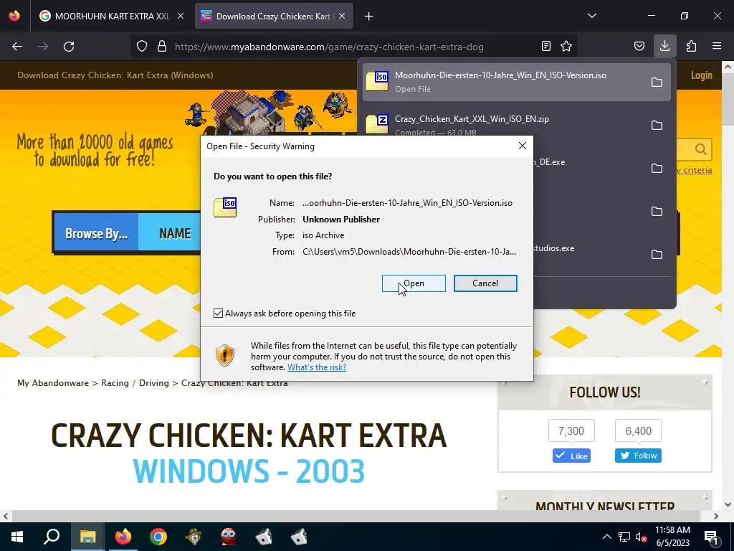734x551 pixels.
Task: Open the Extensions puzzle icon
Action: click(x=691, y=46)
